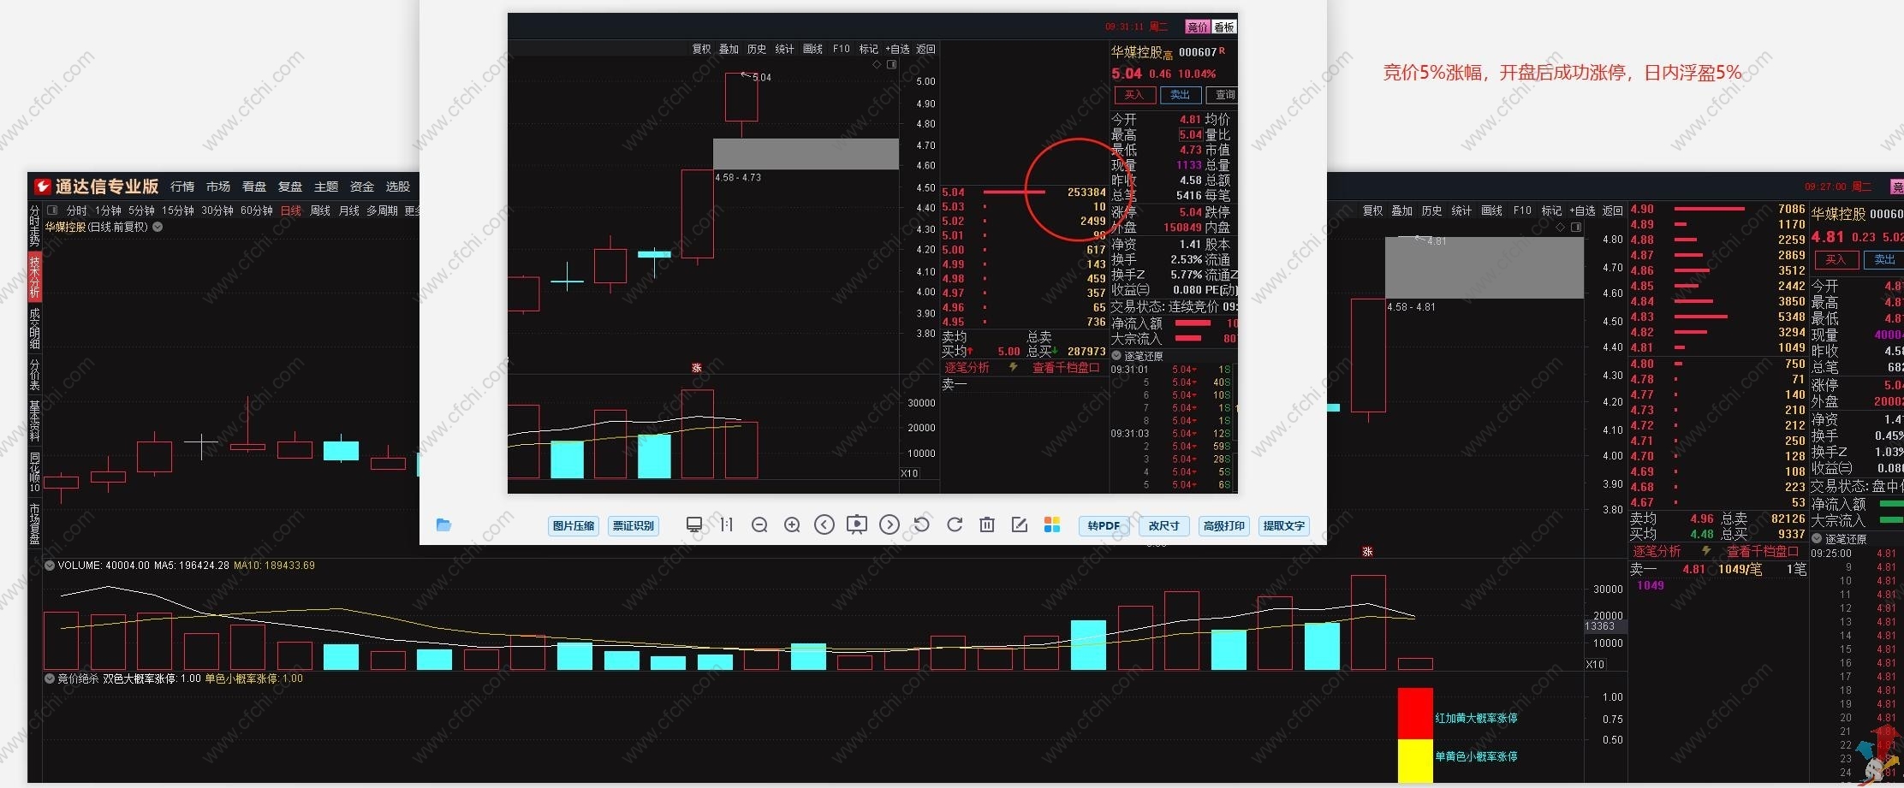Toggle the panel layout icon left of 分时
The image size is (1904, 788).
pos(52,210)
